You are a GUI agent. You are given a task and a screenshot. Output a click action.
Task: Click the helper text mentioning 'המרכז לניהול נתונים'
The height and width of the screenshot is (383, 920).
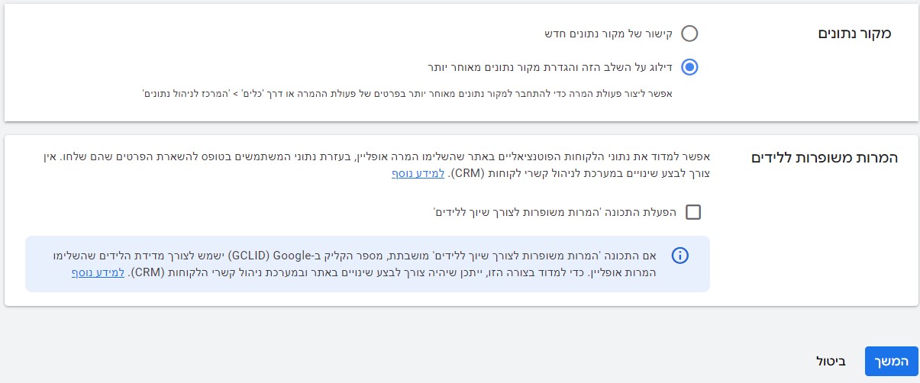(408, 94)
